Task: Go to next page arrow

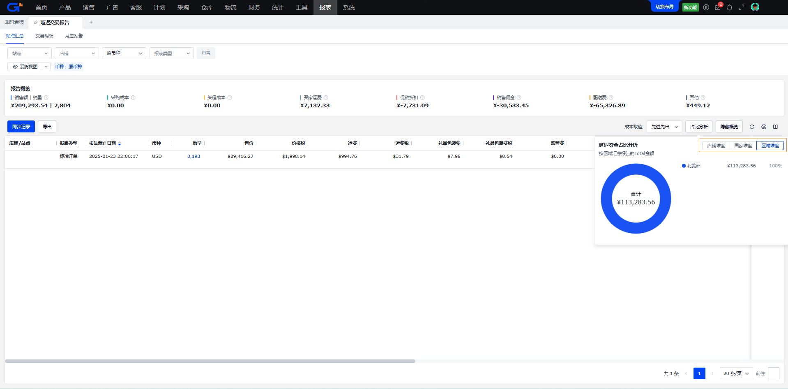Action: click(x=712, y=373)
